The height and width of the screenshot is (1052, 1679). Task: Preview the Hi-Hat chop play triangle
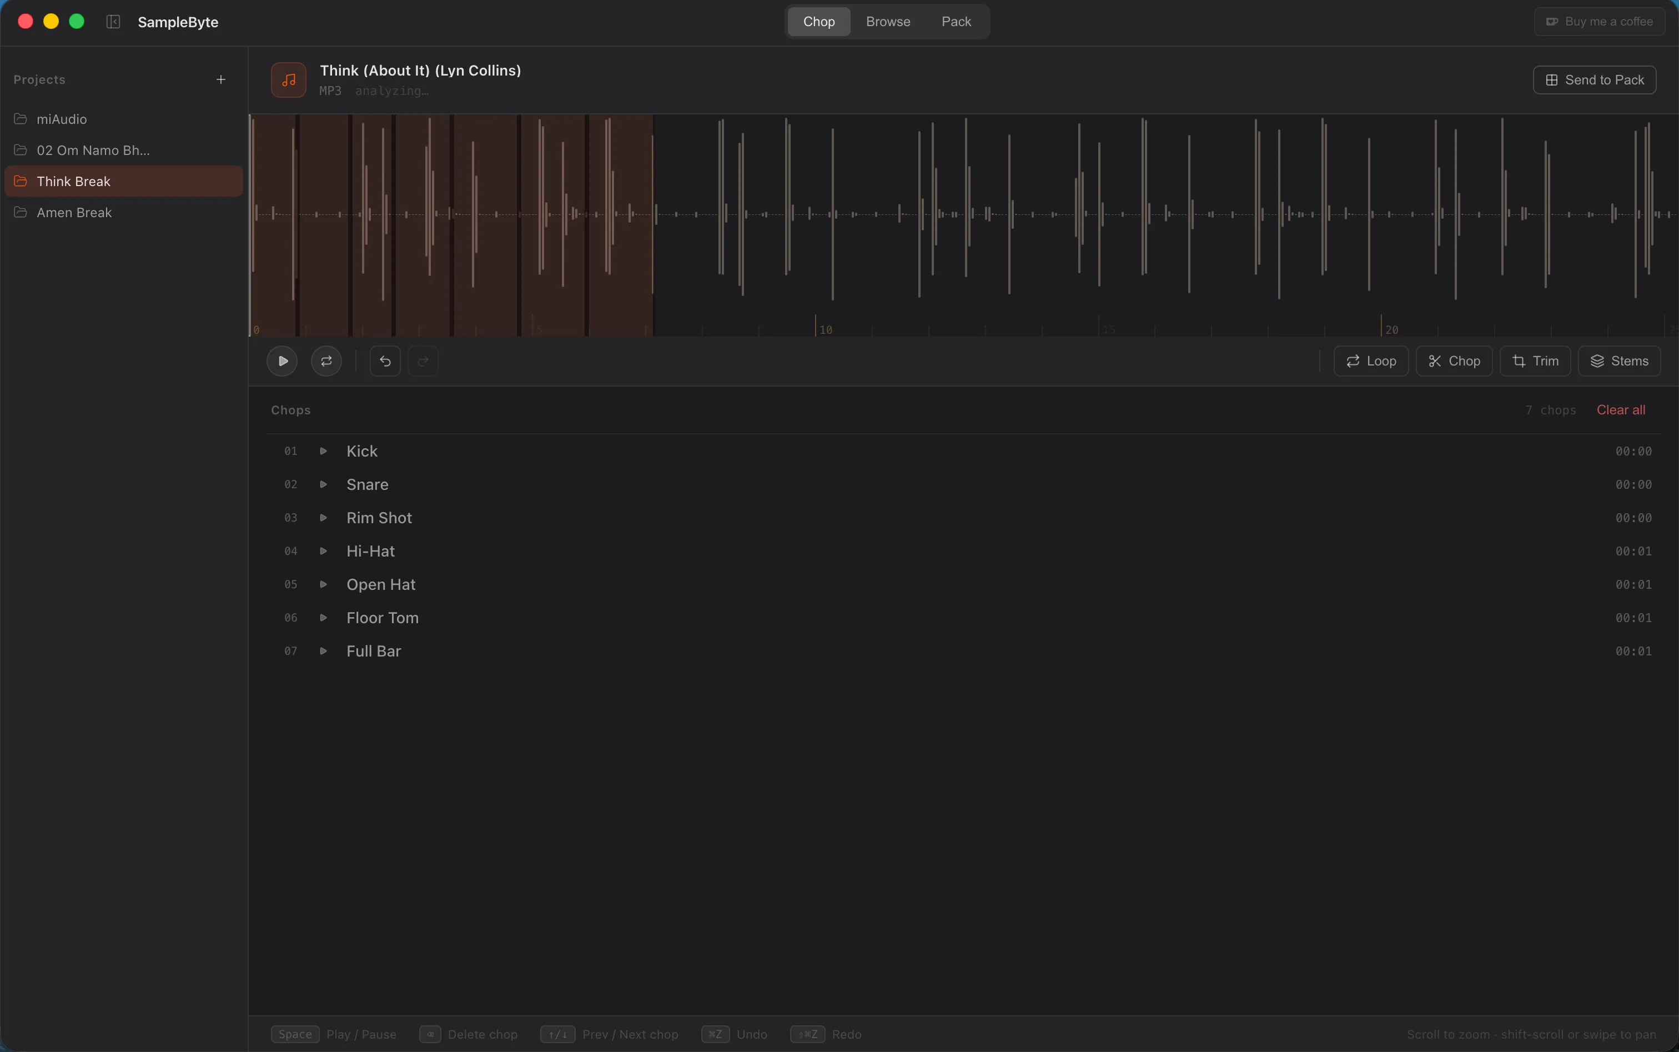point(324,551)
